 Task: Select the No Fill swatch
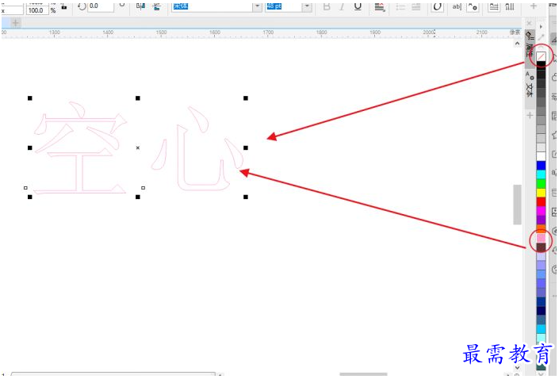[x=542, y=56]
